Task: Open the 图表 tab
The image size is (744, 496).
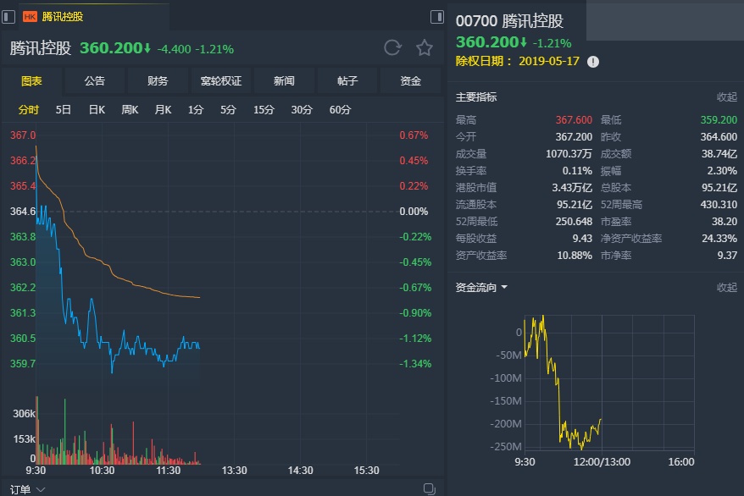Action: (x=32, y=81)
